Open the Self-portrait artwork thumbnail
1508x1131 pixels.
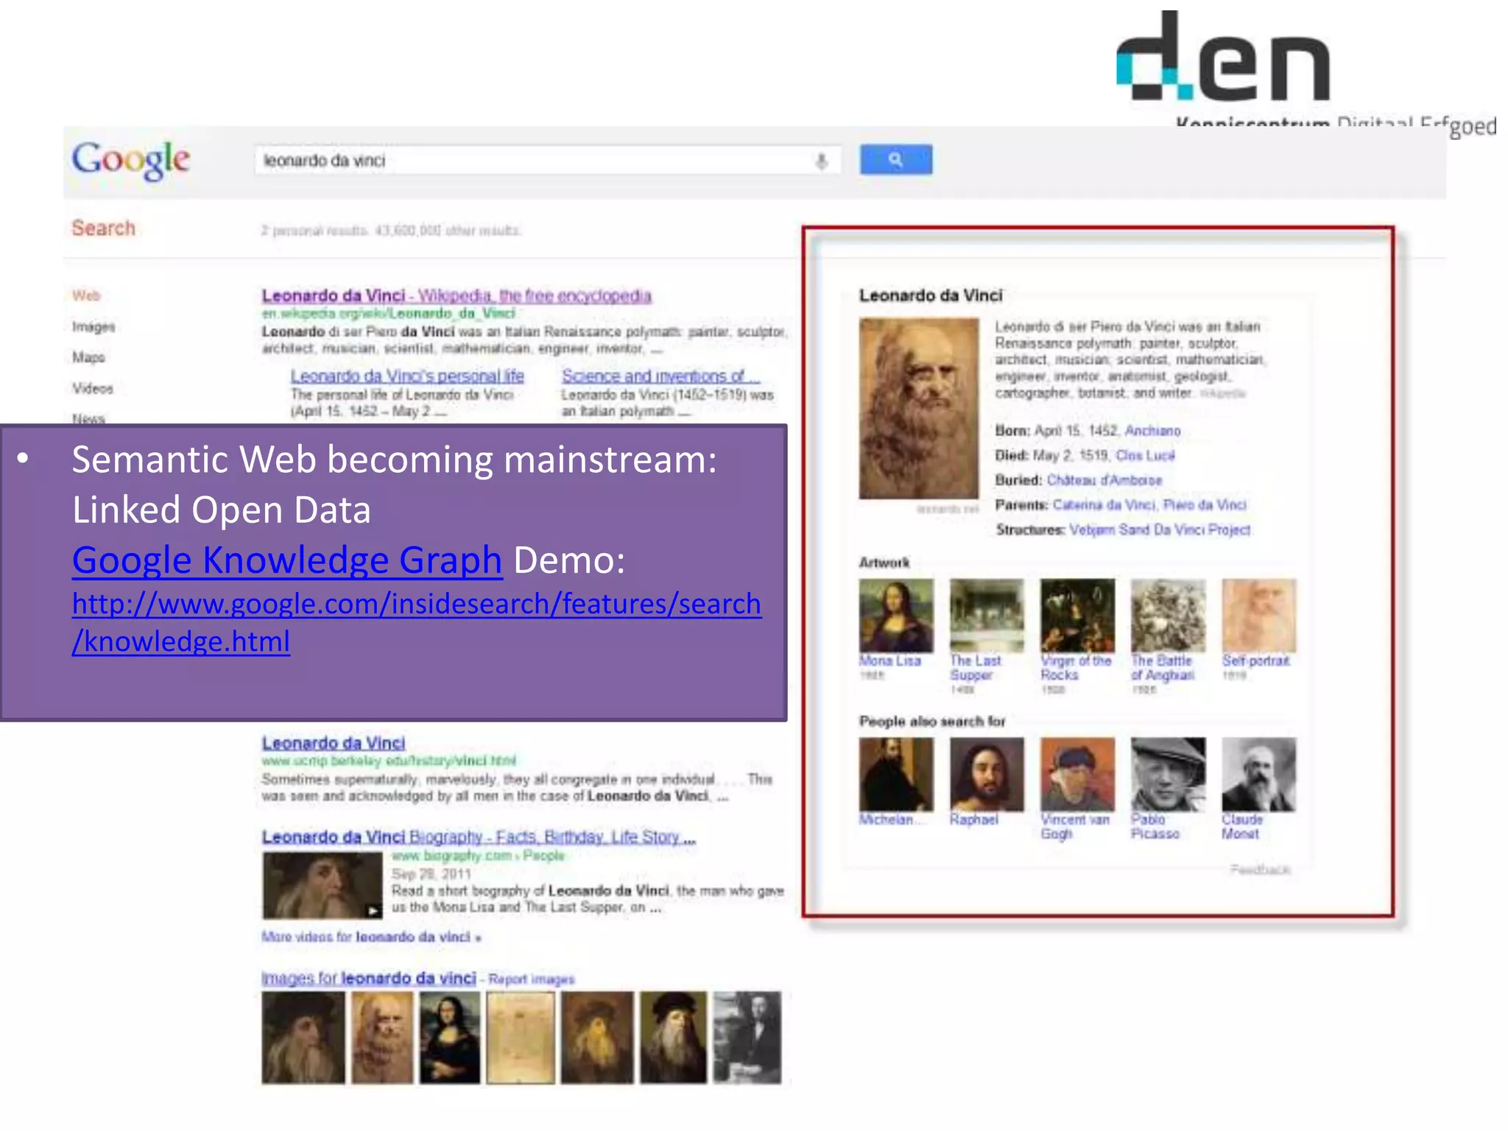pos(1259,616)
